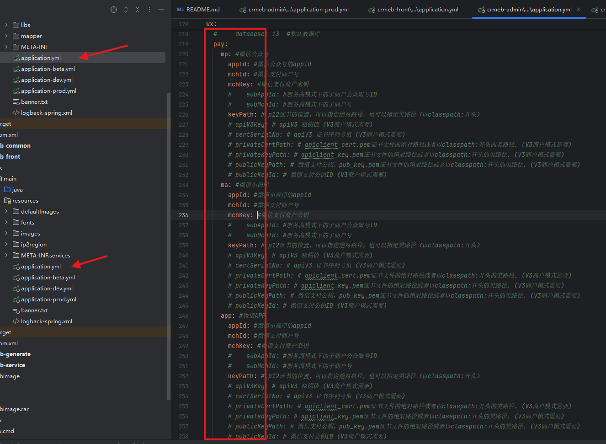Hide the project panel with the minimize icon
The image size is (606, 444).
(x=161, y=10)
